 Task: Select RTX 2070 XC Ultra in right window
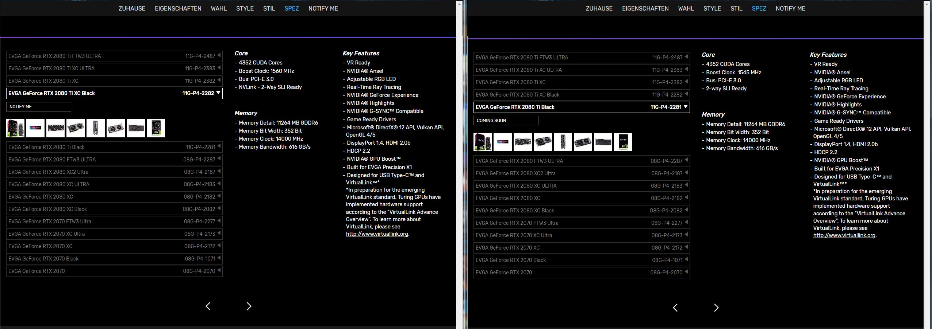click(x=582, y=235)
